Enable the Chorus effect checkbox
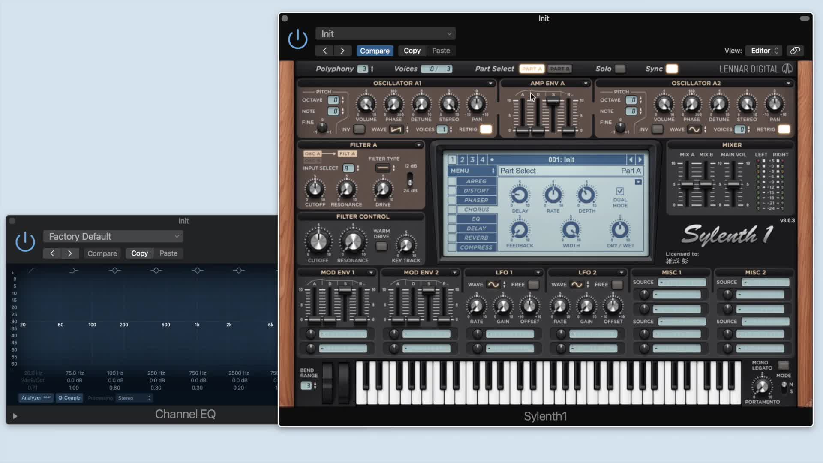Screen dimensions: 823x463 coord(452,210)
